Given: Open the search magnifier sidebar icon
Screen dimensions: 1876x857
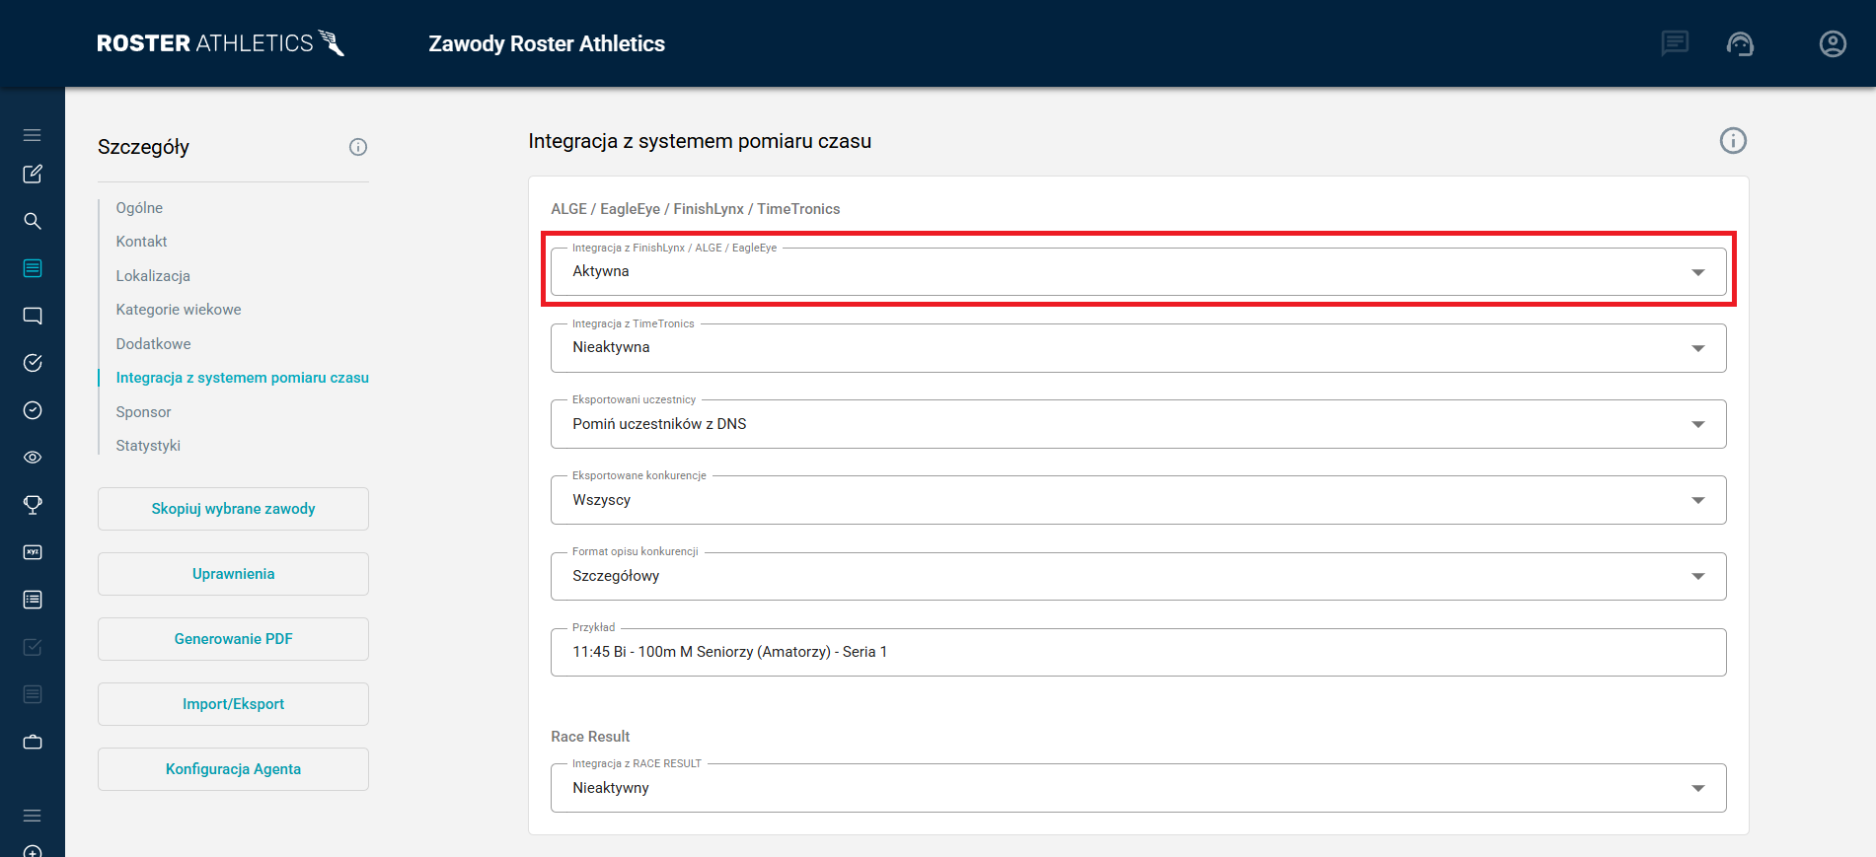Looking at the screenshot, I should (x=33, y=221).
